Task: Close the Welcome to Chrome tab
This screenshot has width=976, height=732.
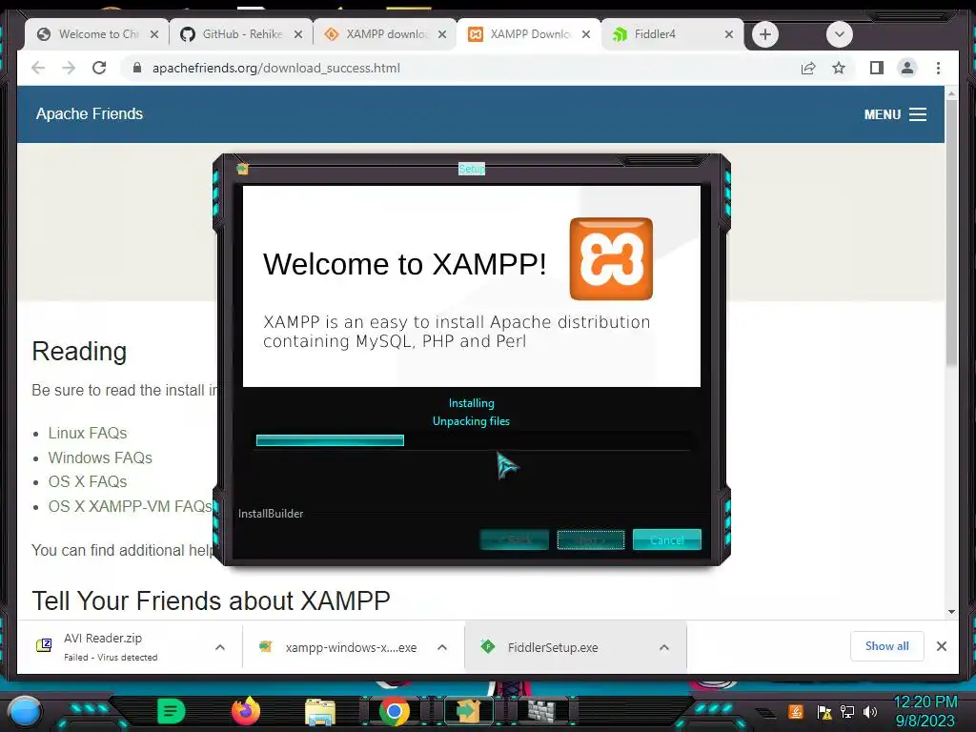Action: [154, 34]
